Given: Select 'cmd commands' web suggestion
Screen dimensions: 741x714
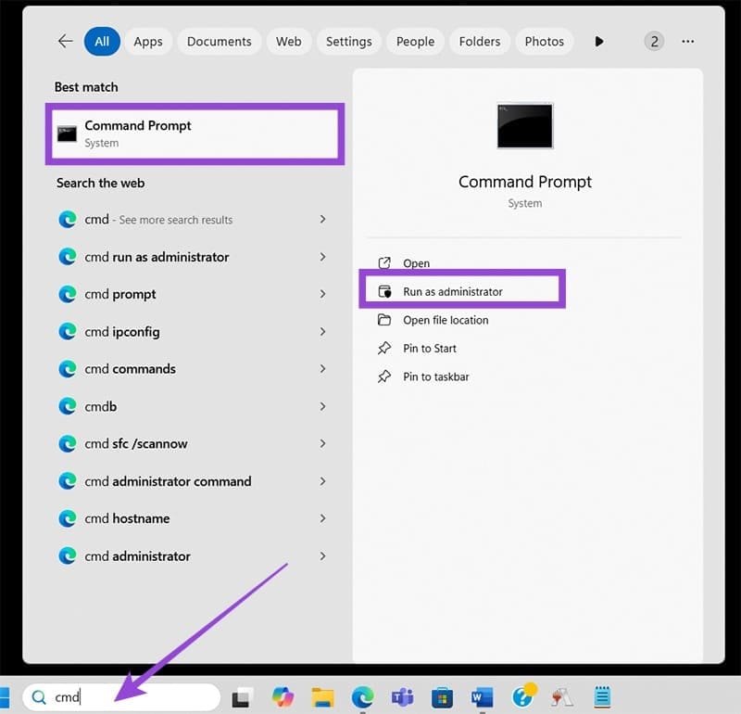Looking at the screenshot, I should point(130,369).
